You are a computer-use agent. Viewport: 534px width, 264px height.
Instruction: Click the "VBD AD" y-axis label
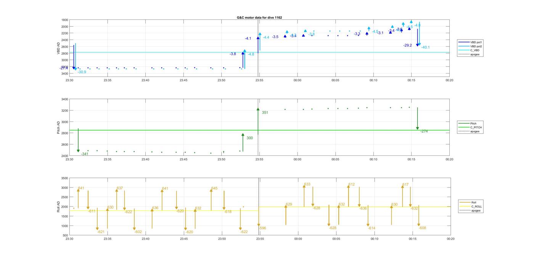point(58,47)
